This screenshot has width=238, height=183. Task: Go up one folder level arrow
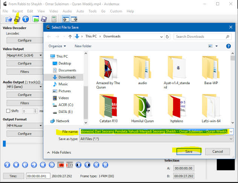[70, 37]
